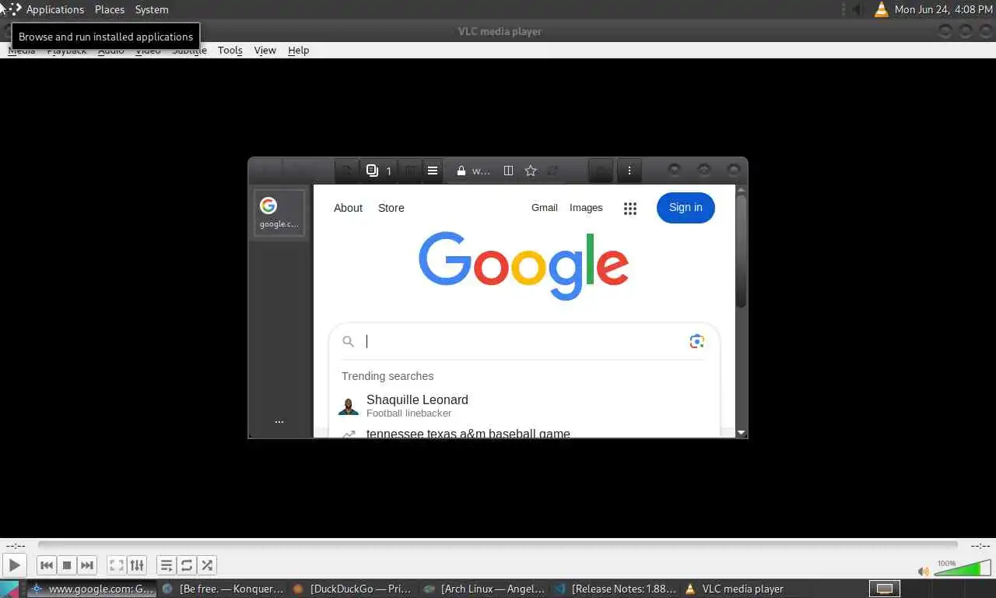Adjust the VLC volume slider

962,568
